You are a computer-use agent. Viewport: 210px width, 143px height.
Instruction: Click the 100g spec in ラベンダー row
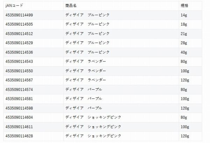click(x=184, y=71)
